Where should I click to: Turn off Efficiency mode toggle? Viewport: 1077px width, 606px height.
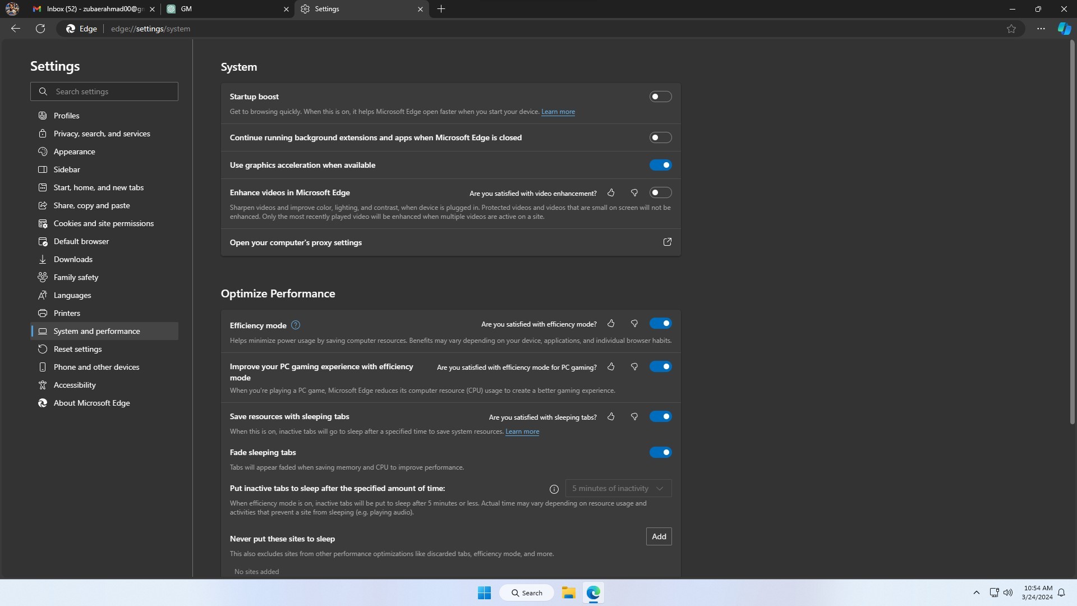(x=660, y=323)
